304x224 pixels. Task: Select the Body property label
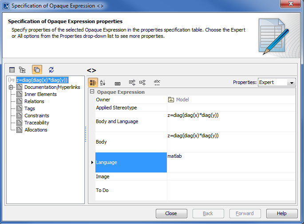coord(101,142)
